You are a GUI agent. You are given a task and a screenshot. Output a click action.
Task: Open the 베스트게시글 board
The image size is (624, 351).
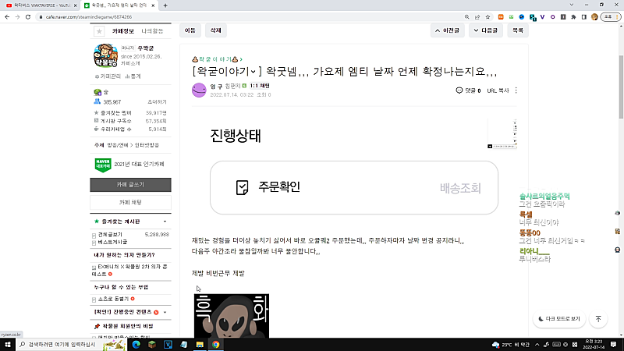click(x=112, y=242)
